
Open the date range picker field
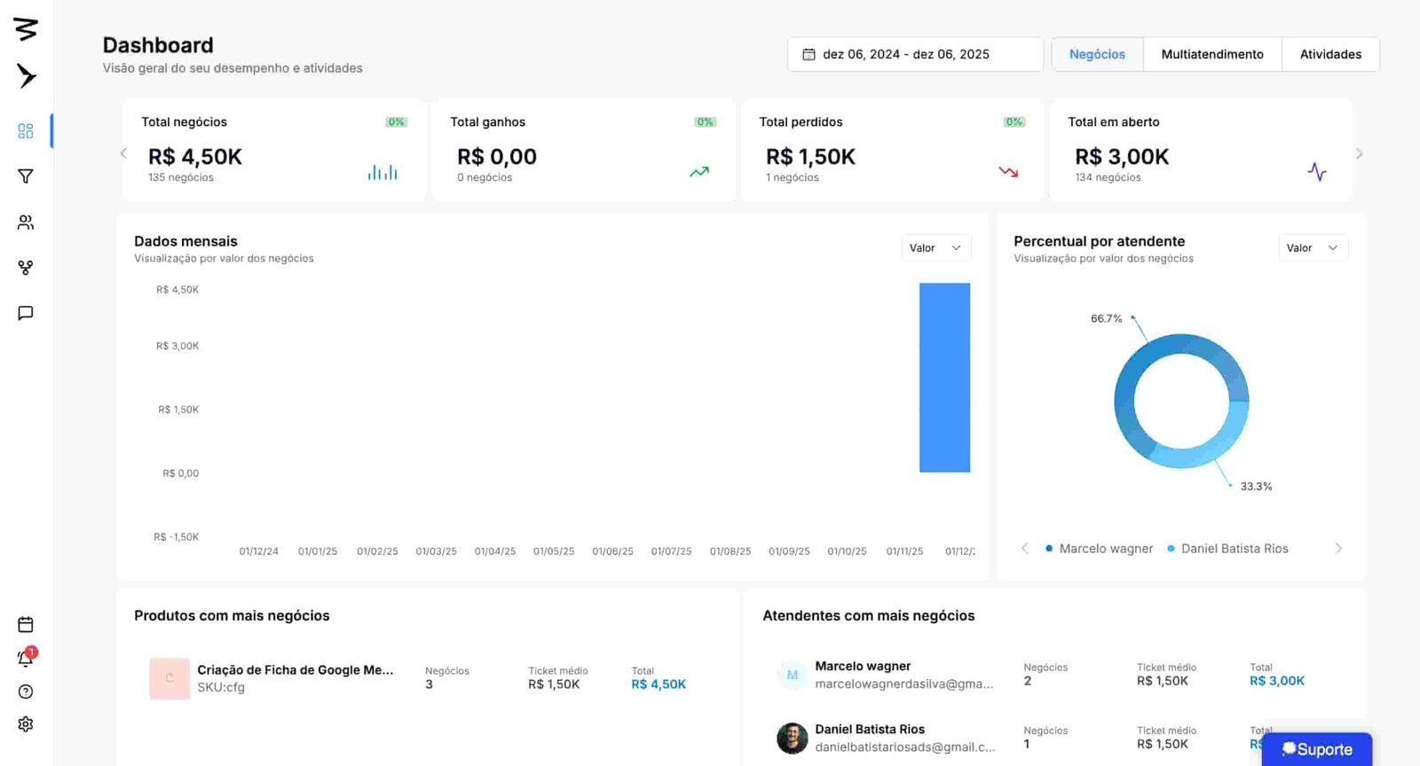[914, 54]
